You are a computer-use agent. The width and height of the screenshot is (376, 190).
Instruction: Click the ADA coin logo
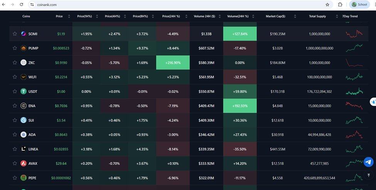(24, 135)
